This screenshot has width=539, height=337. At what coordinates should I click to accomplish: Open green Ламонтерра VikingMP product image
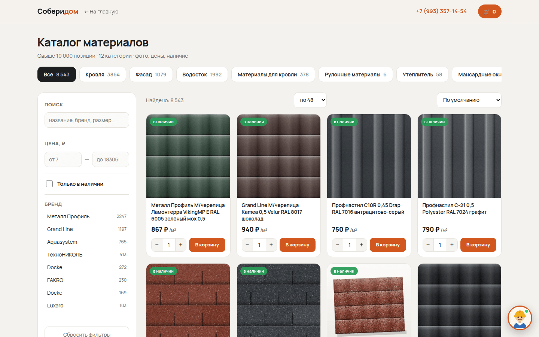coord(188,156)
